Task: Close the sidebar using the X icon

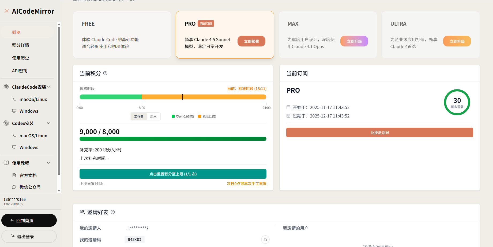Action: pos(7,11)
